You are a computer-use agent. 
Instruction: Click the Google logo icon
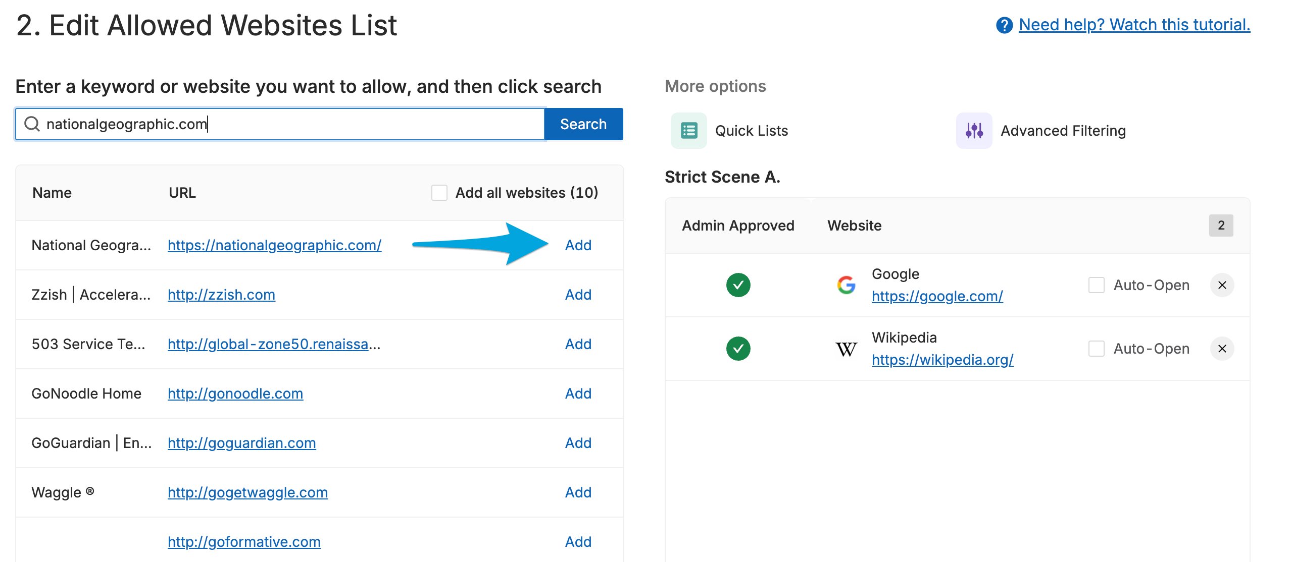click(846, 285)
